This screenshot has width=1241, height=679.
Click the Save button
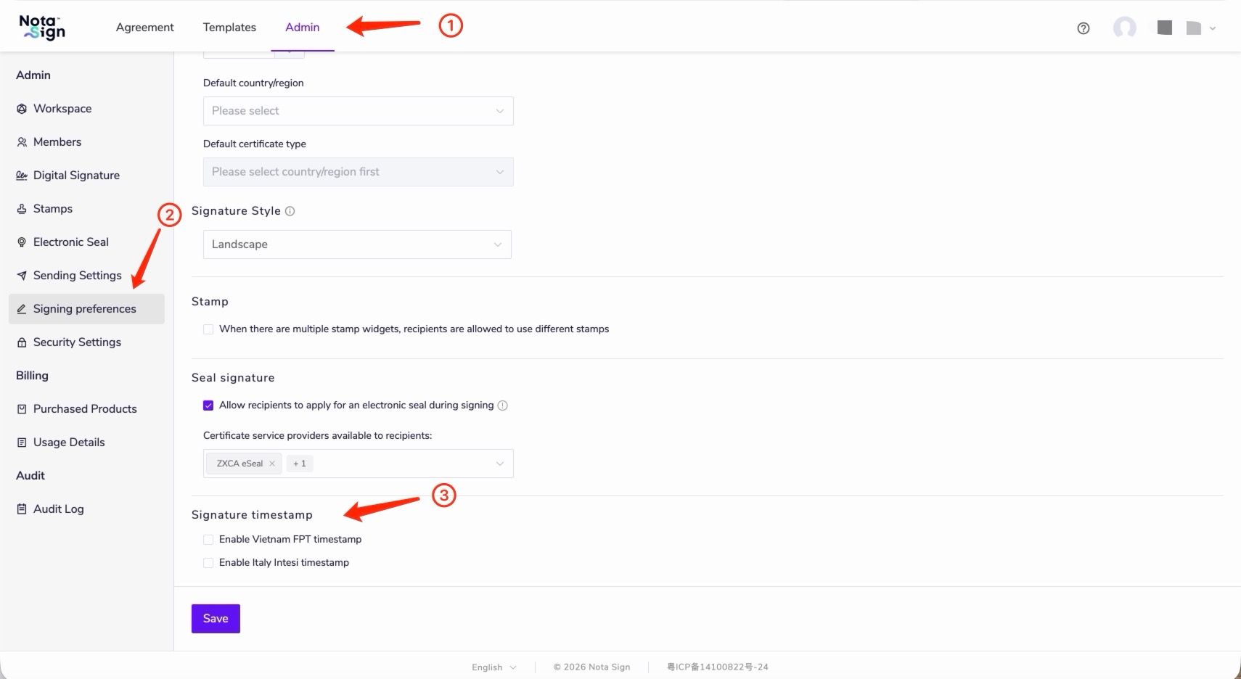coord(216,619)
